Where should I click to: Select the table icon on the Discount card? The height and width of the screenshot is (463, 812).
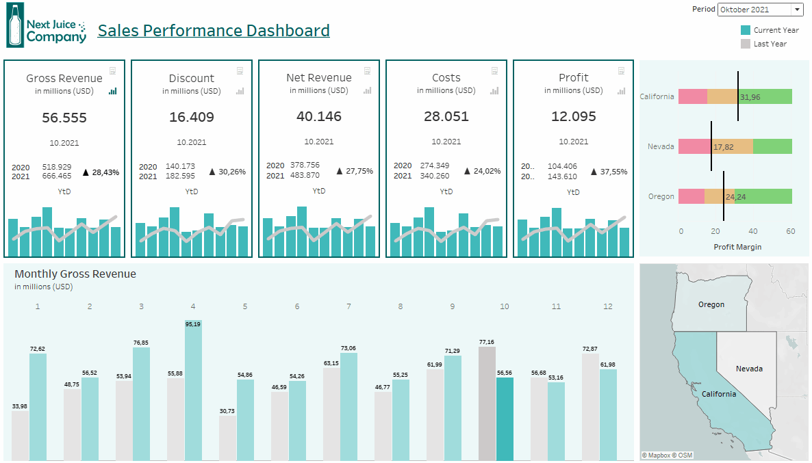(x=240, y=70)
